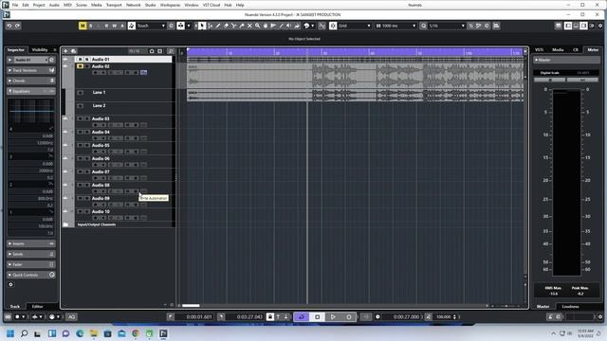Click the tempo 100.000 value field
The width and height of the screenshot is (607, 341).
pos(444,316)
